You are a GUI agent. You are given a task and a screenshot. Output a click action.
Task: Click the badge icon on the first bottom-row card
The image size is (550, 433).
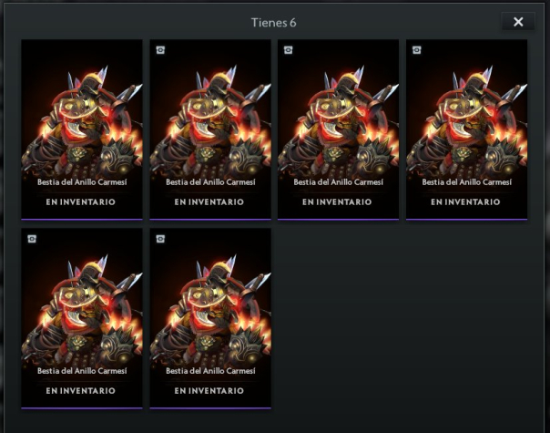tap(32, 239)
